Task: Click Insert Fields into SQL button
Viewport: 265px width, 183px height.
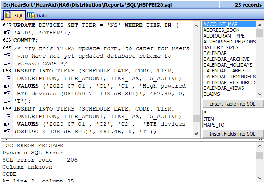Action: 233,134
